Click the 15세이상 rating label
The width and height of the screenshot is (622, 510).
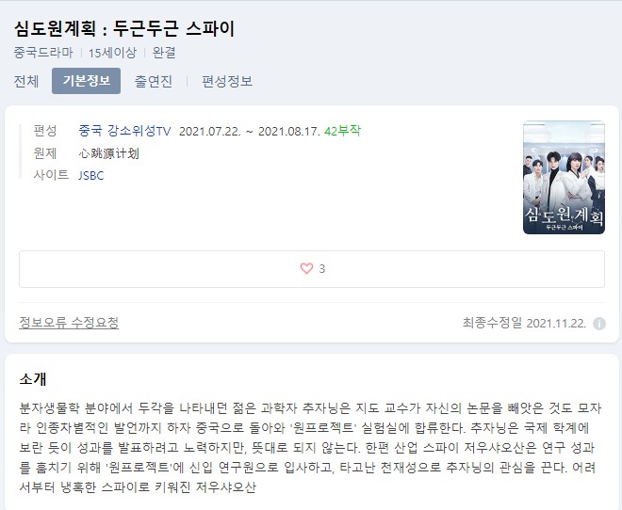112,53
